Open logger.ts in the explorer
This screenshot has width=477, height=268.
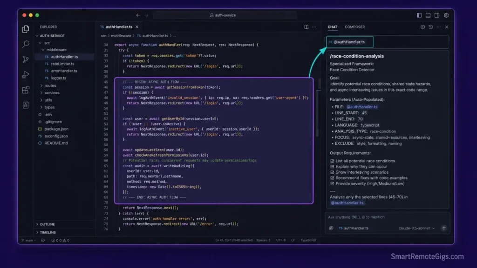pyautogui.click(x=58, y=78)
